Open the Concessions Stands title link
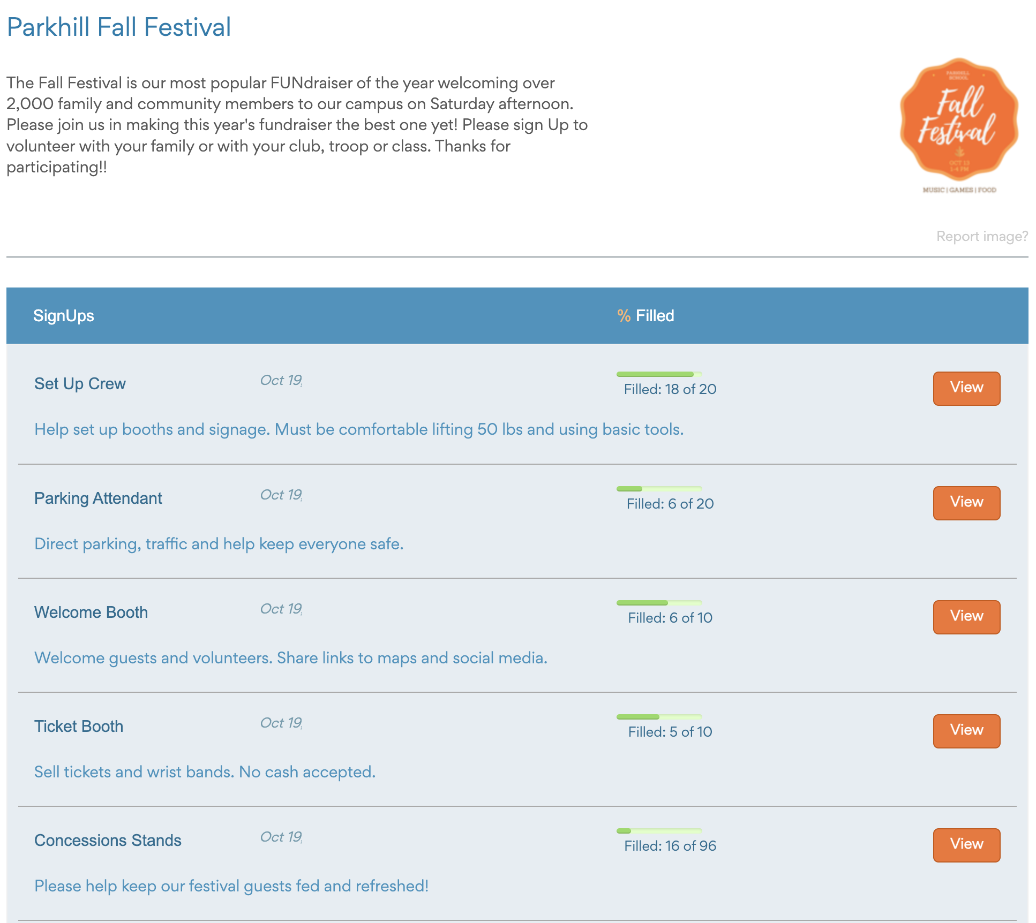1036x923 pixels. 108,840
